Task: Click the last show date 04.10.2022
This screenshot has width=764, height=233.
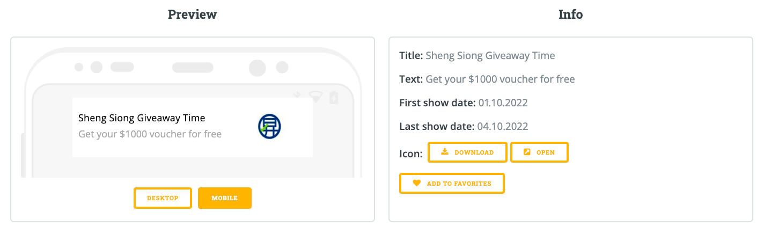Action: (503, 127)
